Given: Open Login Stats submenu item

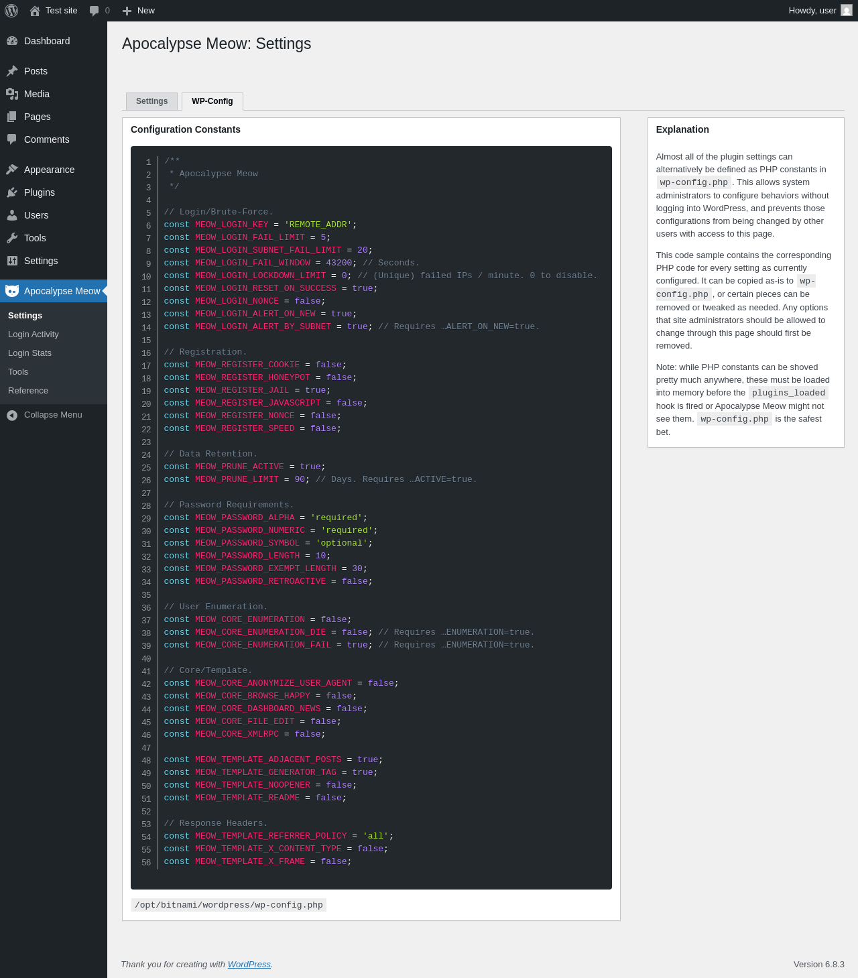Looking at the screenshot, I should coord(29,353).
